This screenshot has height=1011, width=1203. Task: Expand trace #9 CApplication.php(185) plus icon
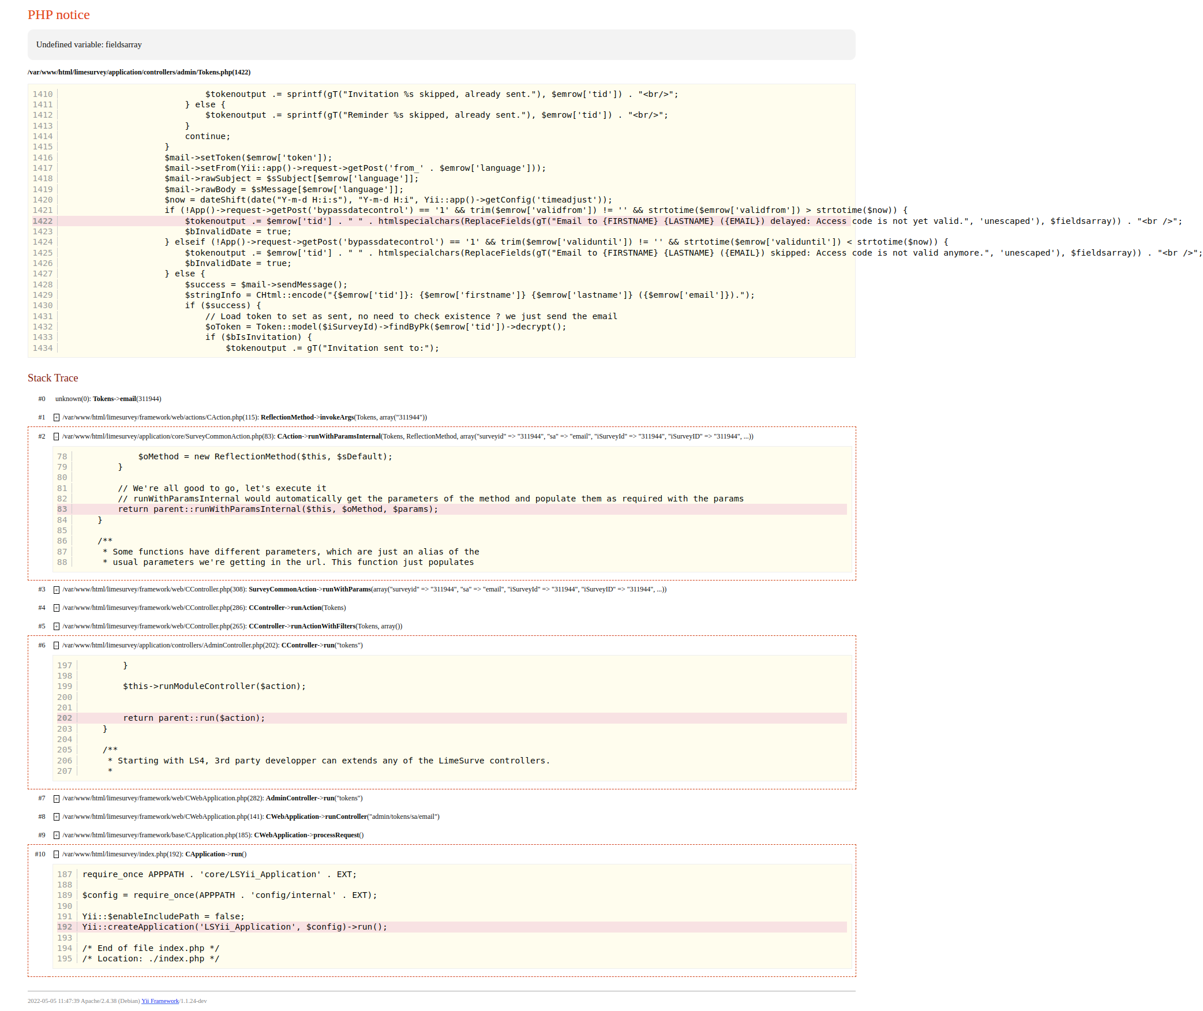57,835
